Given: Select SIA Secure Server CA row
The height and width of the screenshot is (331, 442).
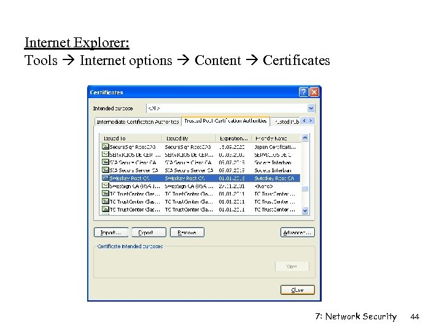Looking at the screenshot, I should 200,170.
